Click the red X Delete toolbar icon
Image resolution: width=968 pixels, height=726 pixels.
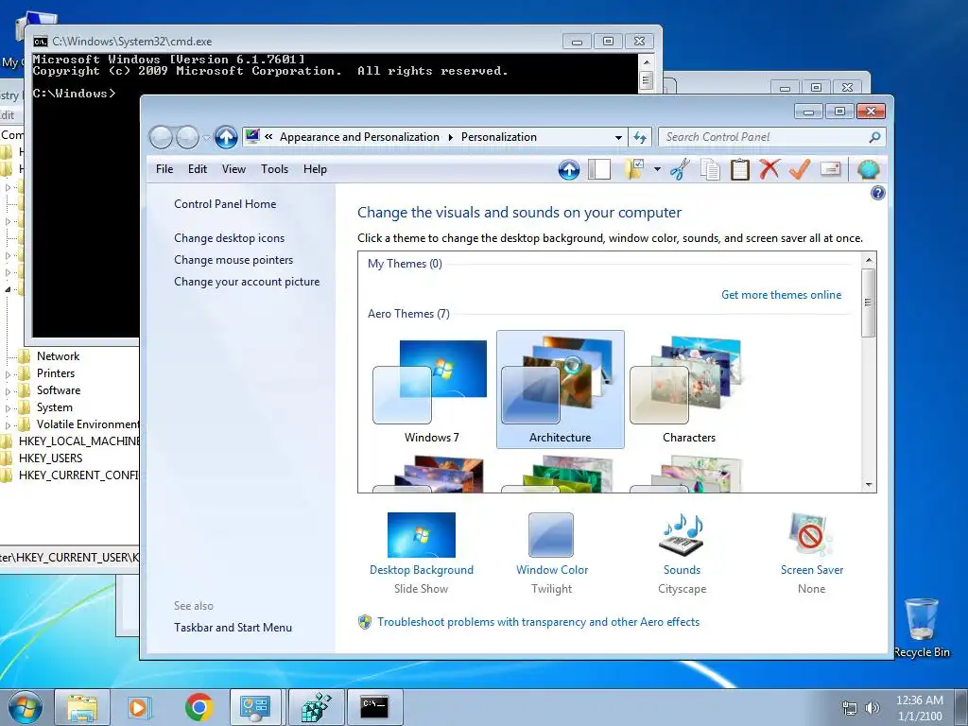769,168
